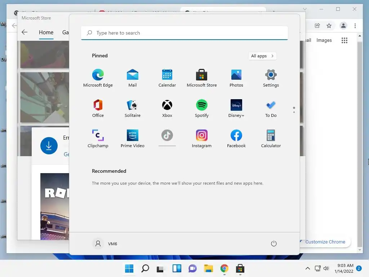Launch the Facebook app
The width and height of the screenshot is (369, 277).
[x=236, y=139]
